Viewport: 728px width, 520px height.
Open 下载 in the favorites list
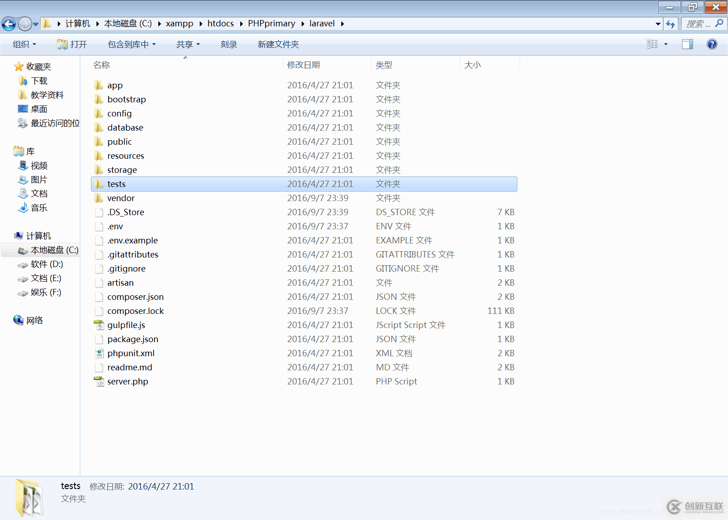pyautogui.click(x=39, y=81)
